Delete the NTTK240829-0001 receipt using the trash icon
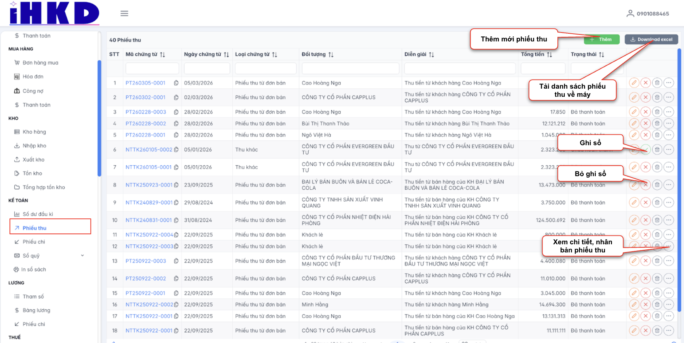 tap(657, 202)
